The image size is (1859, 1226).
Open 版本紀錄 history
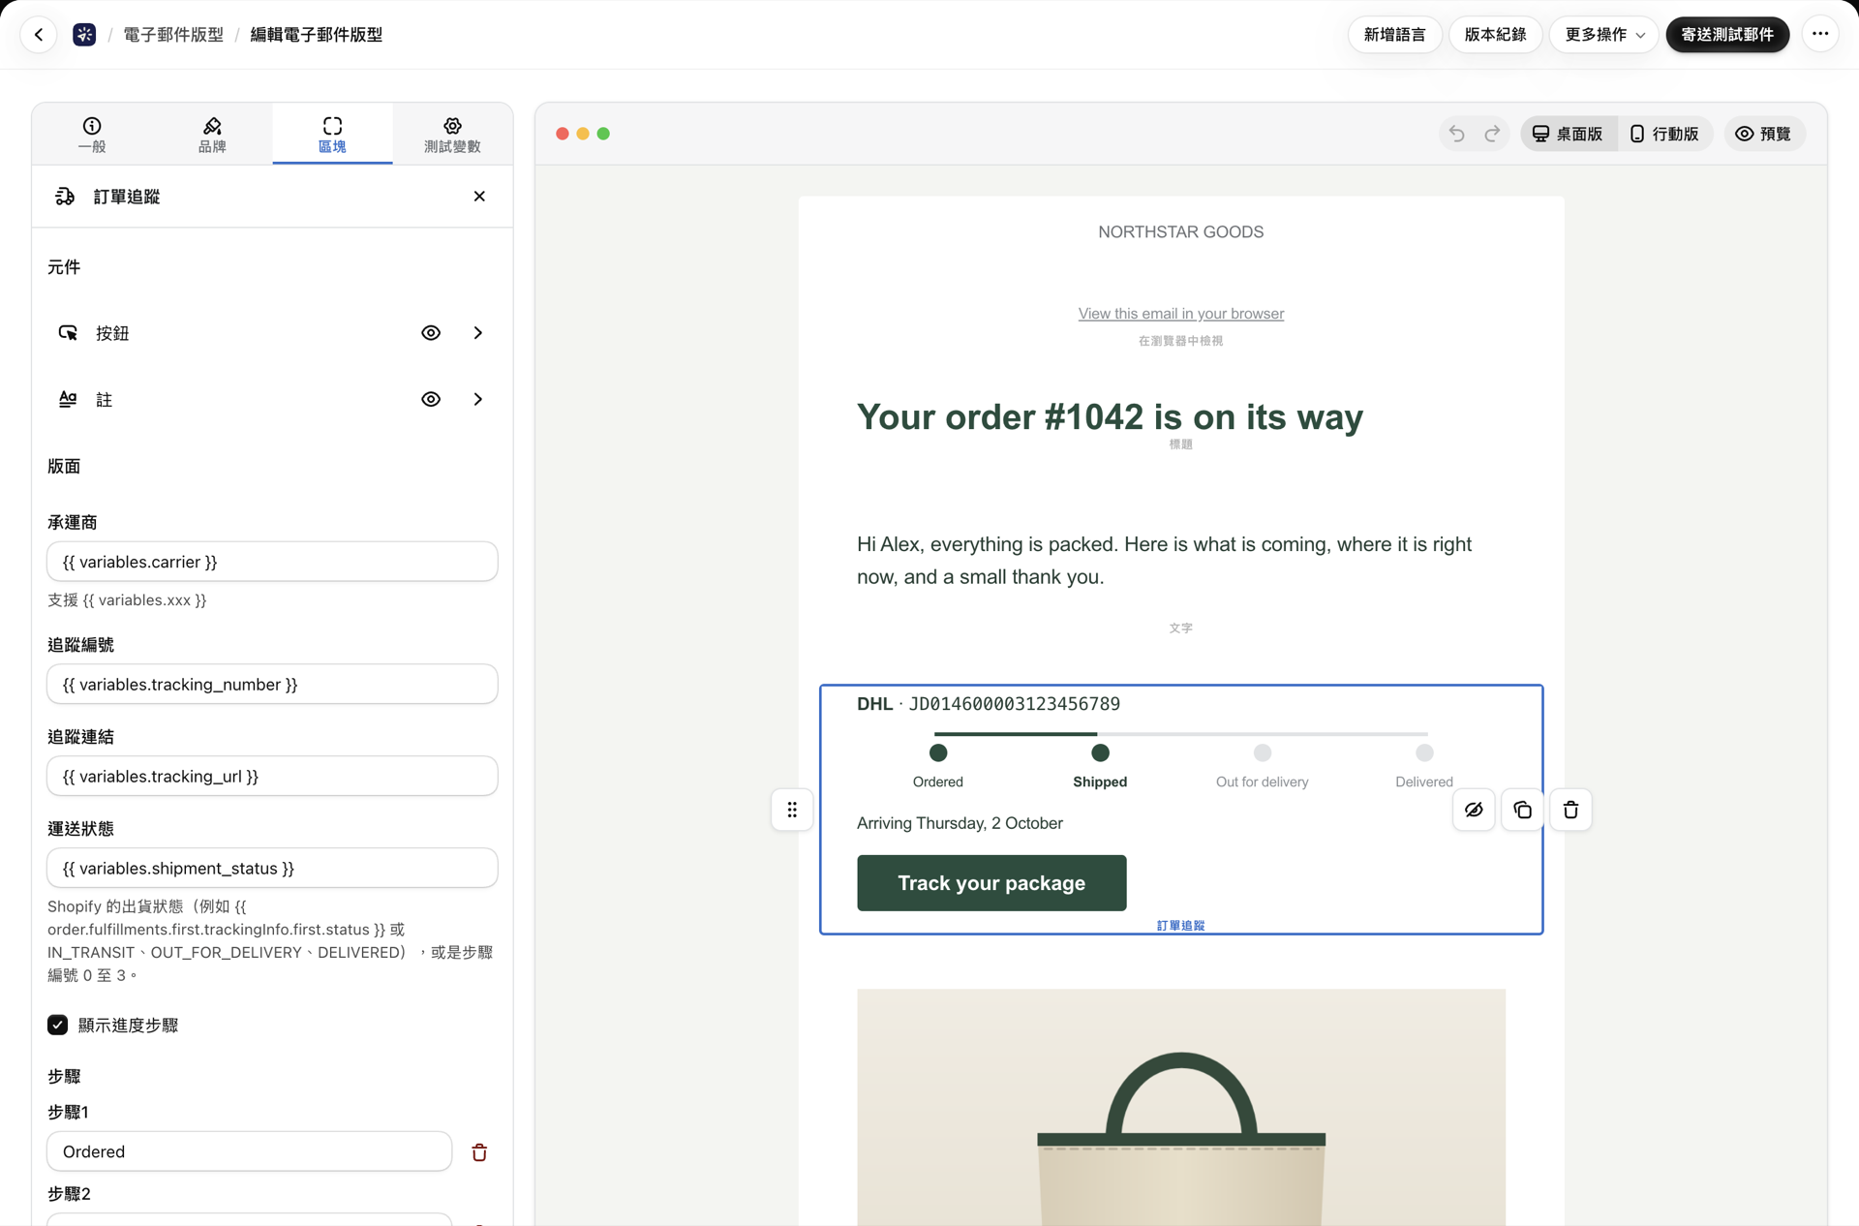tap(1495, 35)
